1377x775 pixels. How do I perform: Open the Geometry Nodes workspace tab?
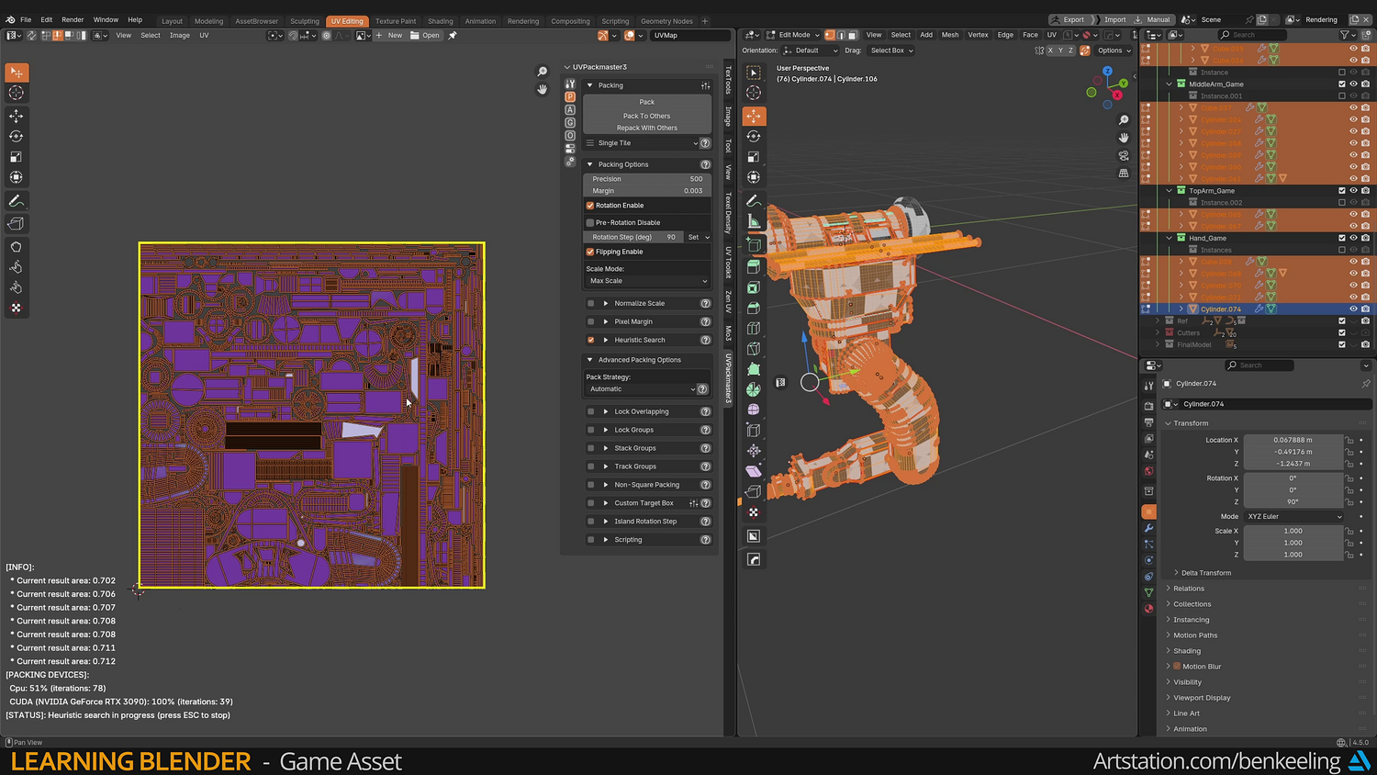coord(666,21)
